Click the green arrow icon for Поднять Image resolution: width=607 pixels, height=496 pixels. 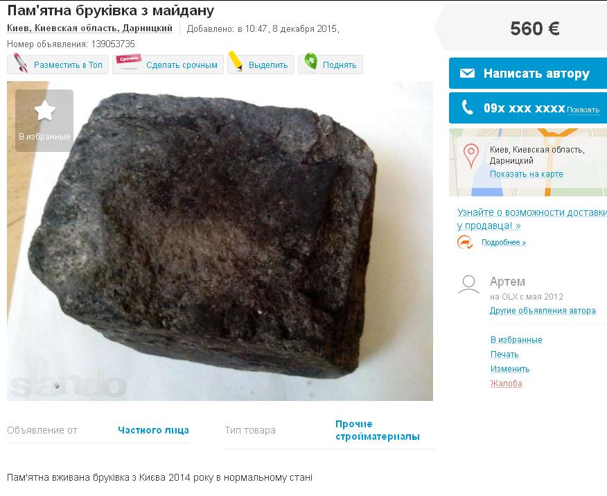click(311, 62)
